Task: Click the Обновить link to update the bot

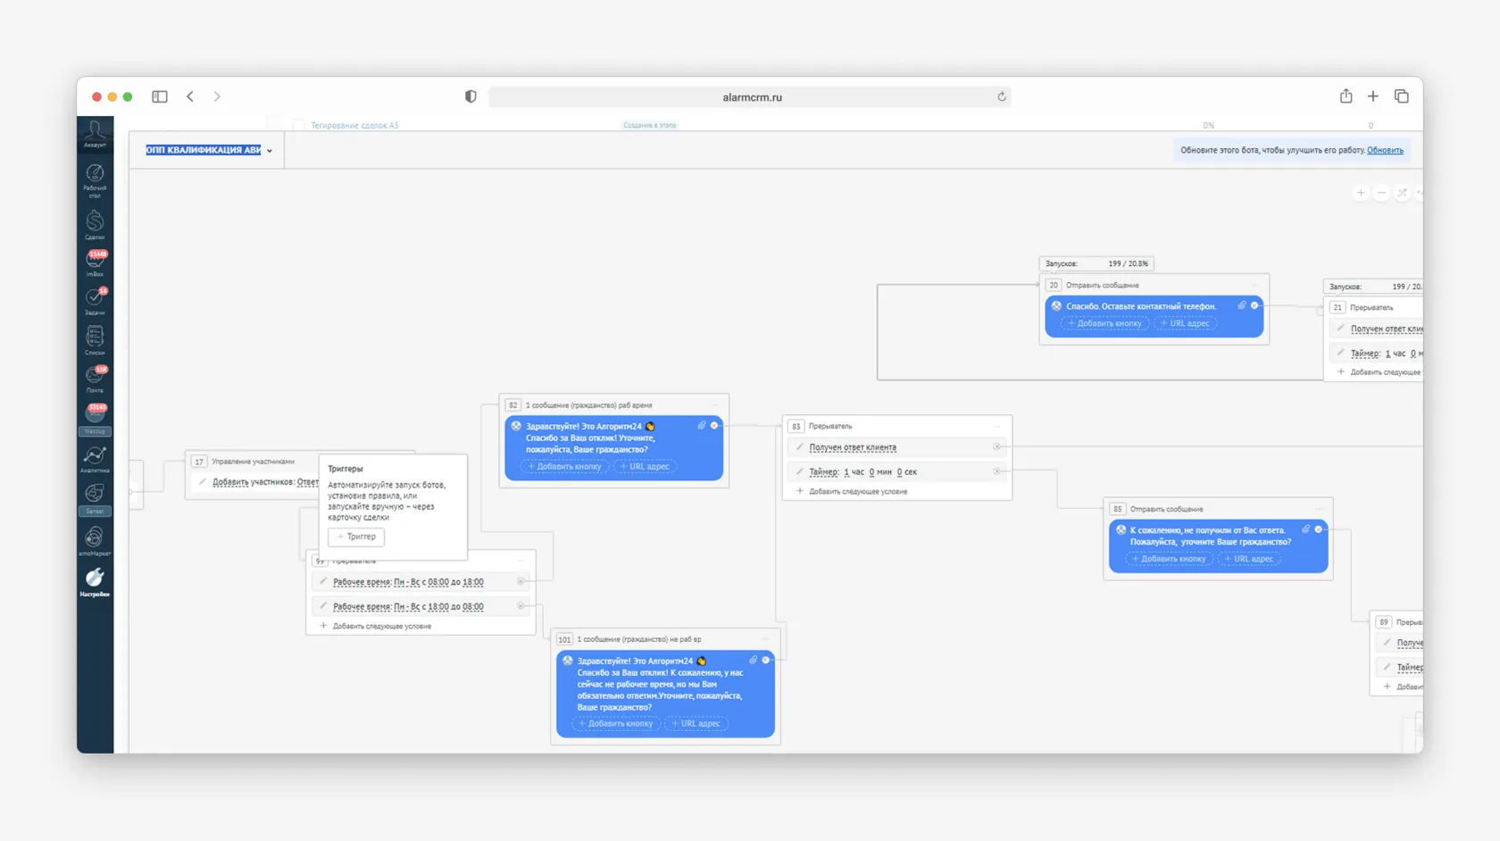Action: [x=1385, y=150]
